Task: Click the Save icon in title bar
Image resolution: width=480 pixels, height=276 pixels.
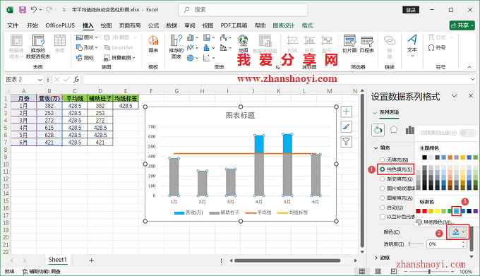Action: click(23, 10)
